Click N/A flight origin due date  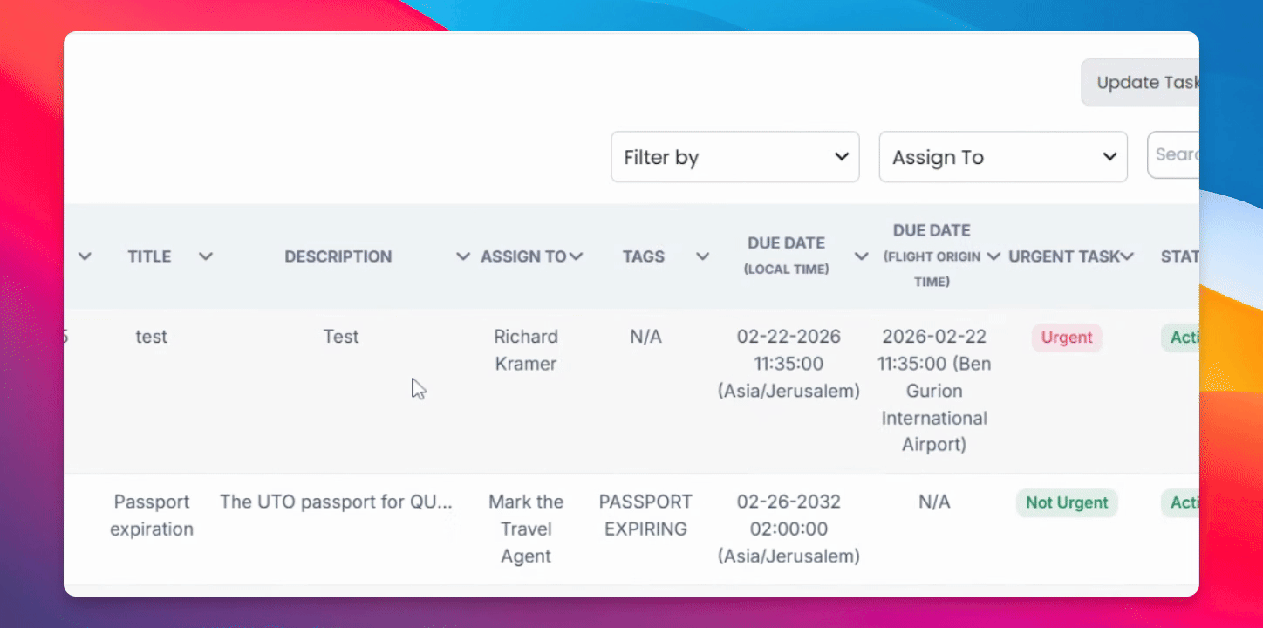point(934,502)
